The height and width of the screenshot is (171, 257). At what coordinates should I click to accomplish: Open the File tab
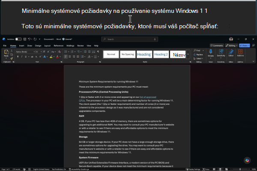[x=5, y=46]
